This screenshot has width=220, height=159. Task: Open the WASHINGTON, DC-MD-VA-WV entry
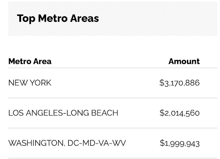[x=67, y=143]
